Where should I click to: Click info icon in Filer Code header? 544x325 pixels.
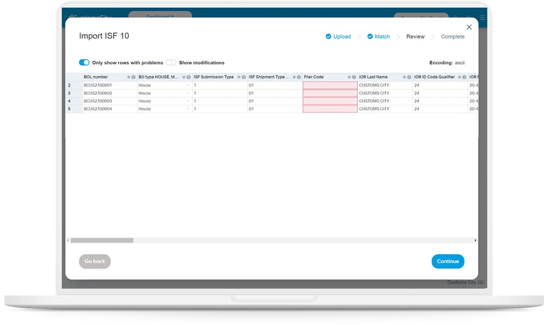(355, 78)
